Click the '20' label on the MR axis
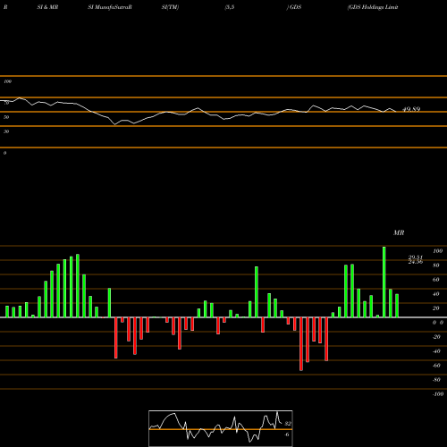 436,308
